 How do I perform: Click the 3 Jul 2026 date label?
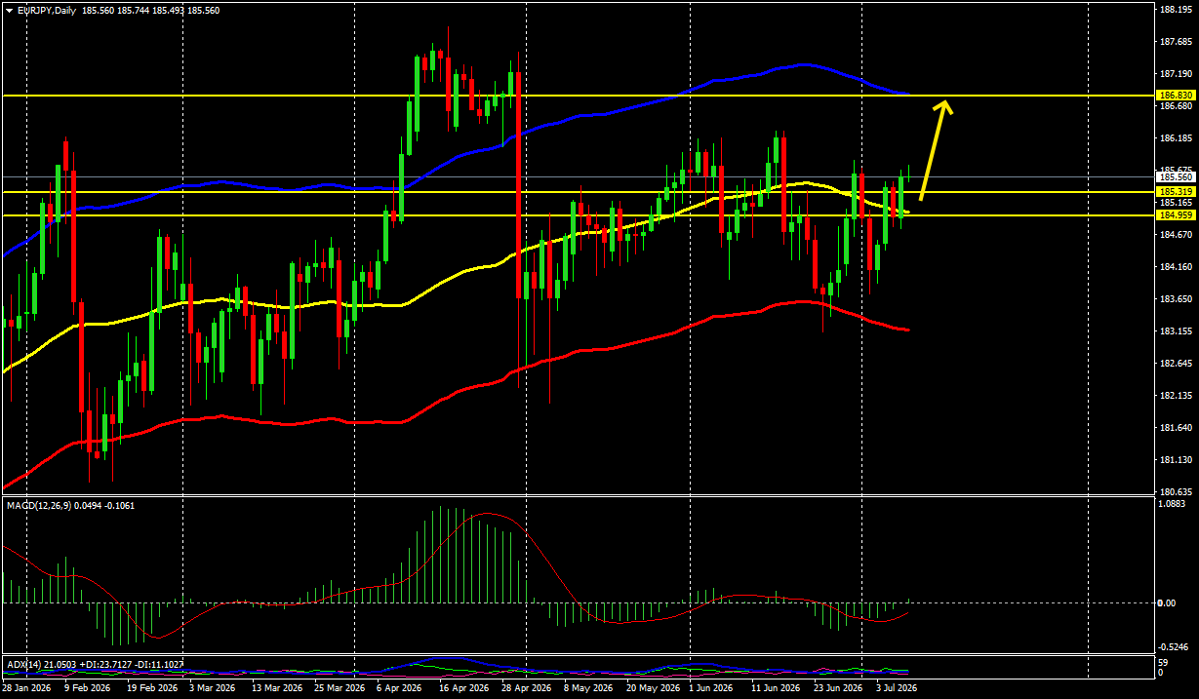tap(896, 688)
